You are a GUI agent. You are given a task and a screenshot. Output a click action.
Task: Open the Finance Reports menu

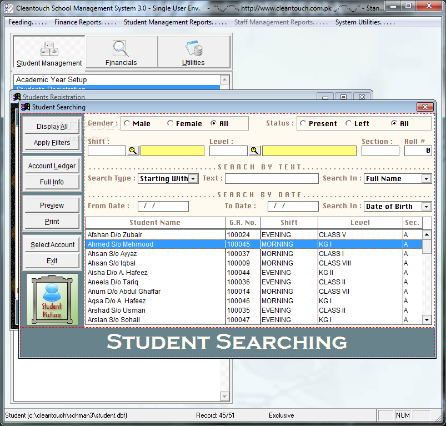(x=85, y=22)
